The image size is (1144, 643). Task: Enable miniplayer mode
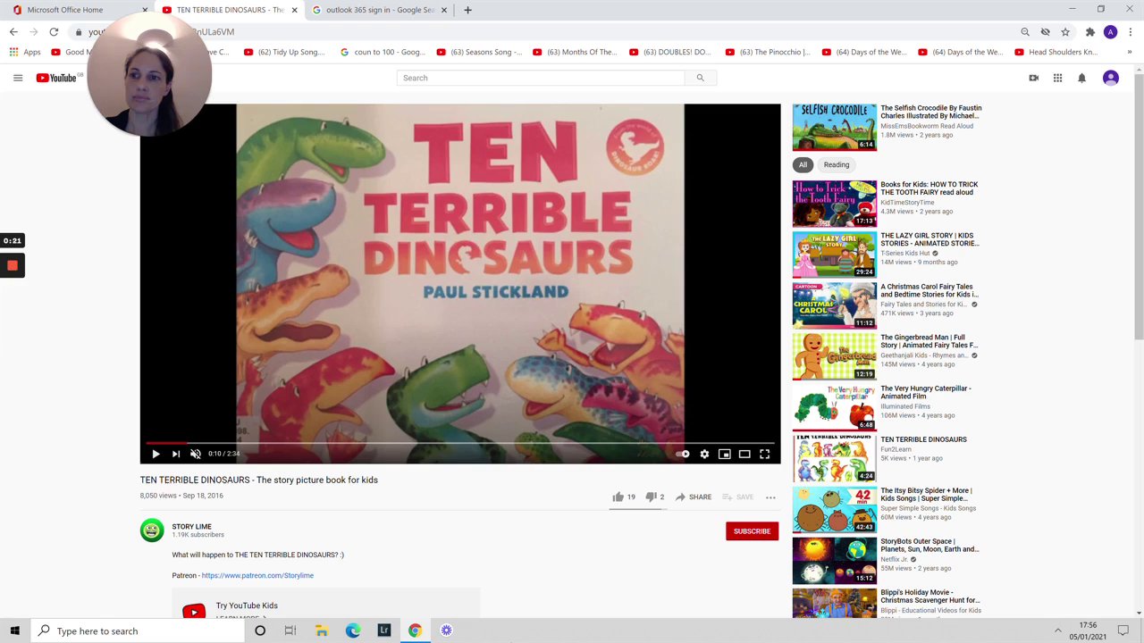[x=725, y=454]
